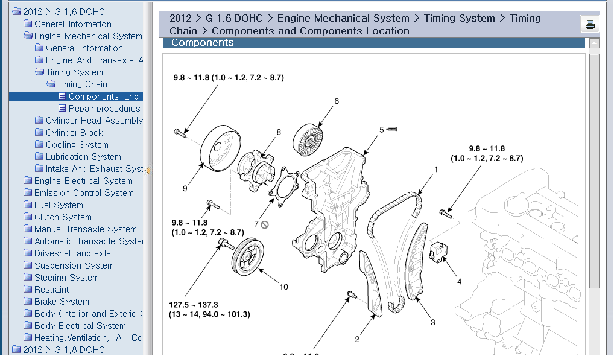This screenshot has height=356, width=614.
Task: Expand Cylinder Head Assembly
Action: (x=94, y=121)
